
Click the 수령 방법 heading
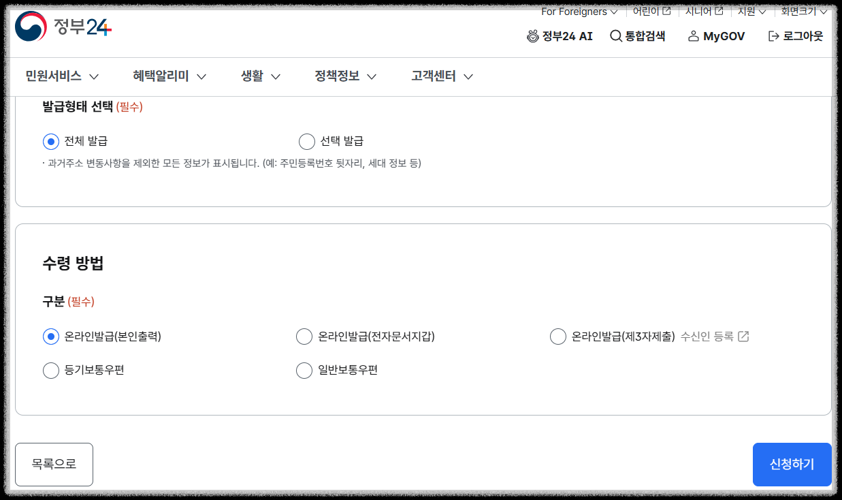pyautogui.click(x=74, y=264)
